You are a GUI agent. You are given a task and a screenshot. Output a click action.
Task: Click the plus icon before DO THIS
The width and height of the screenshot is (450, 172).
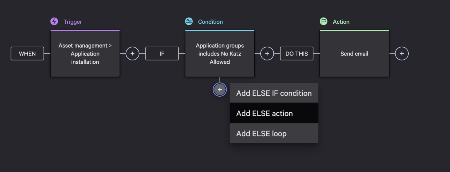pos(267,53)
